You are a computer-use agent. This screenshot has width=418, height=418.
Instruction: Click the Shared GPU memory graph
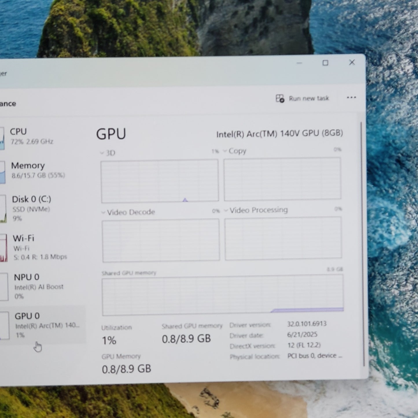[x=222, y=295]
